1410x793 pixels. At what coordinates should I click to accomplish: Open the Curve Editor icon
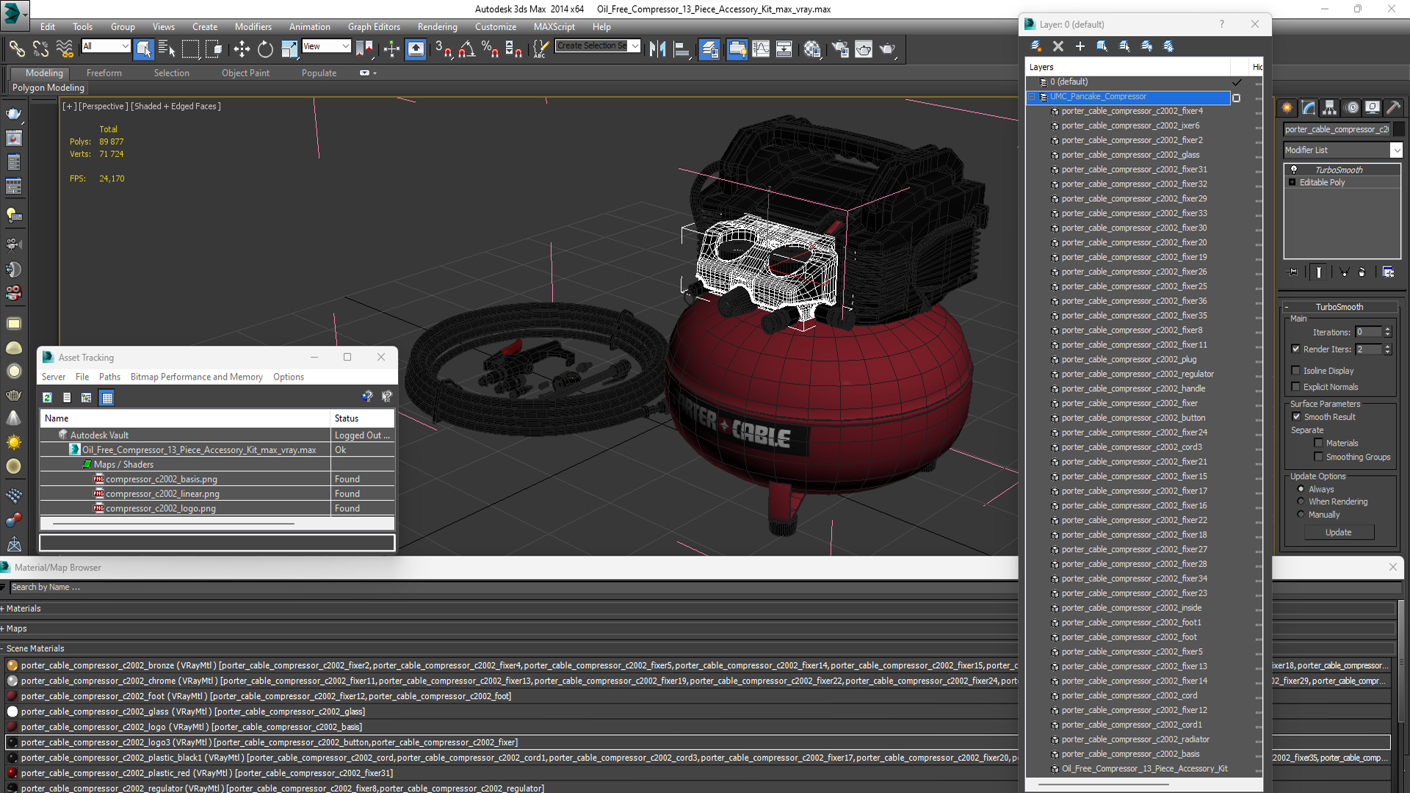[x=761, y=49]
